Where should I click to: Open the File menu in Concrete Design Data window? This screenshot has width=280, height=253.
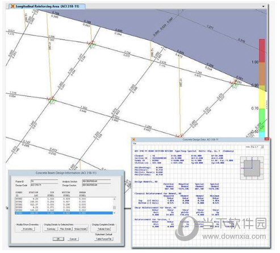coord(135,144)
